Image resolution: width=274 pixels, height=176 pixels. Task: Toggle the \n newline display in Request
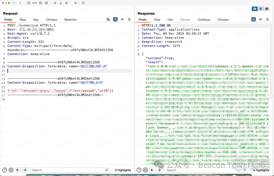point(122,19)
